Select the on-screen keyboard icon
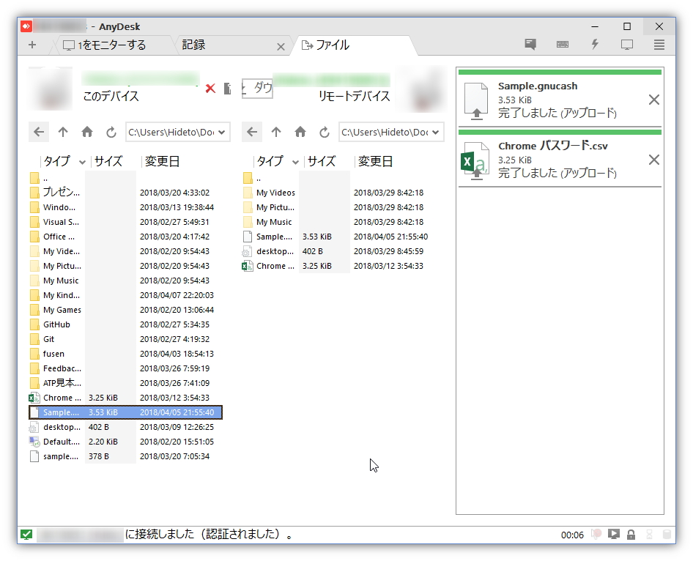 pos(563,44)
